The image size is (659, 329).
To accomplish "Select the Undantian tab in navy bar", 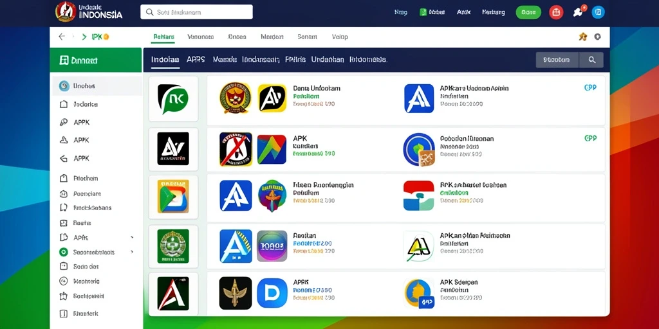I will 328,60.
